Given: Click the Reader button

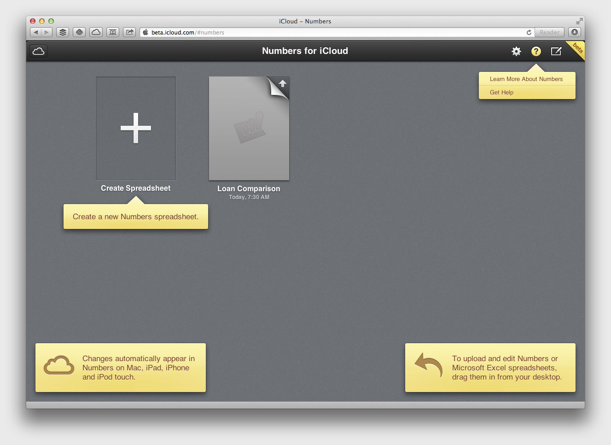Looking at the screenshot, I should pos(549,32).
